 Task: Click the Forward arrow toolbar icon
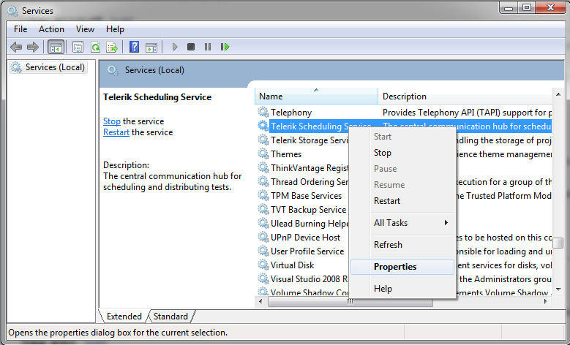click(x=33, y=47)
